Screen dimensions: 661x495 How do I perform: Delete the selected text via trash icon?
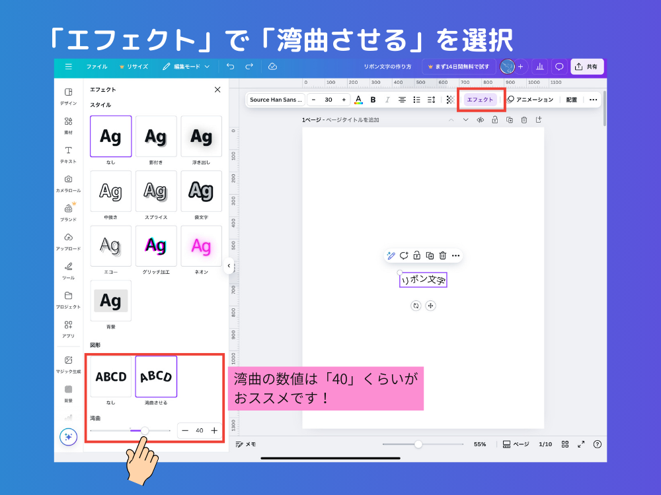(x=443, y=255)
